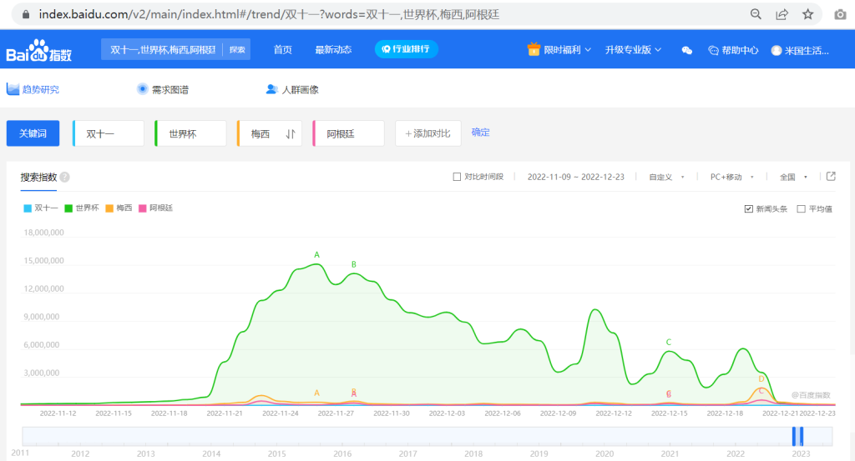Image resolution: width=855 pixels, height=461 pixels.
Task: Click news marker C on green curve
Action: pos(669,343)
